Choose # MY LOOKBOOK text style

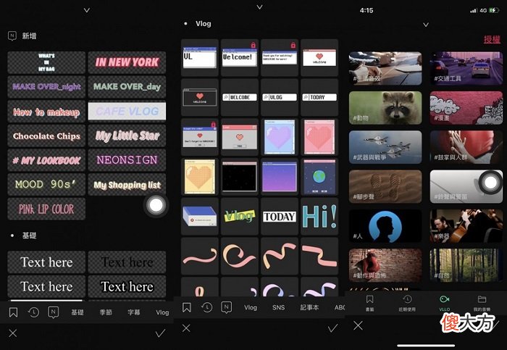click(46, 160)
